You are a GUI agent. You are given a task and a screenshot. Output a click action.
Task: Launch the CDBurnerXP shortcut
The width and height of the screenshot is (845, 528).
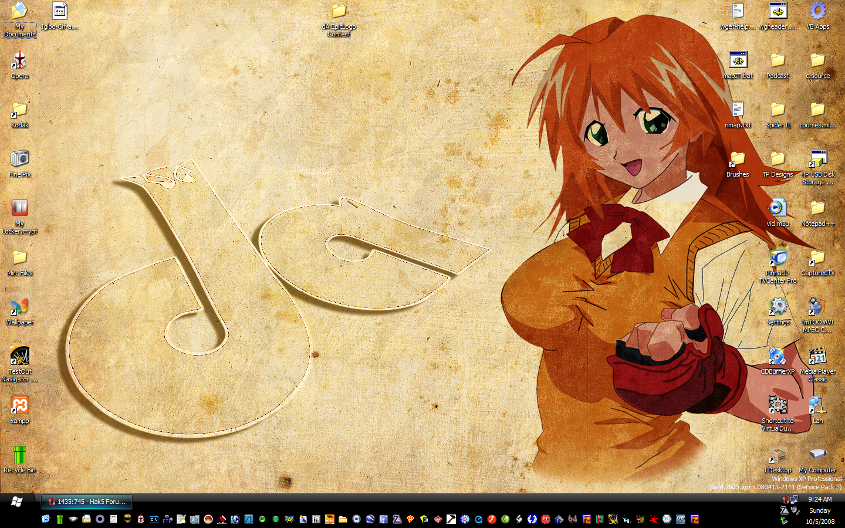(778, 361)
